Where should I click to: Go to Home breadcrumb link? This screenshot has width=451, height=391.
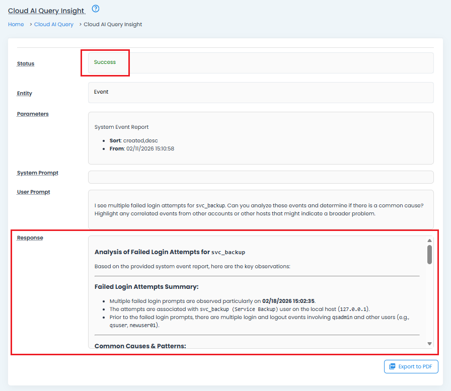point(16,24)
